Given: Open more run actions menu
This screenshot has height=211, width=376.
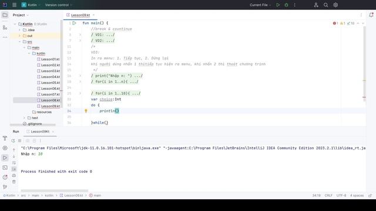Looking at the screenshot, I should [295, 5].
